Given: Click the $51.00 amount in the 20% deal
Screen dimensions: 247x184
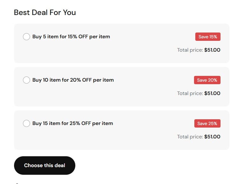Looking at the screenshot, I should pyautogui.click(x=212, y=93).
